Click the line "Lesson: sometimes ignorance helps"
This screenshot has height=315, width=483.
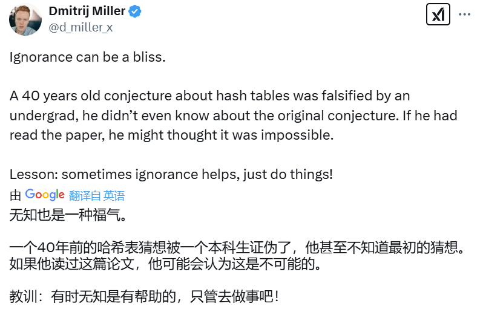click(171, 174)
